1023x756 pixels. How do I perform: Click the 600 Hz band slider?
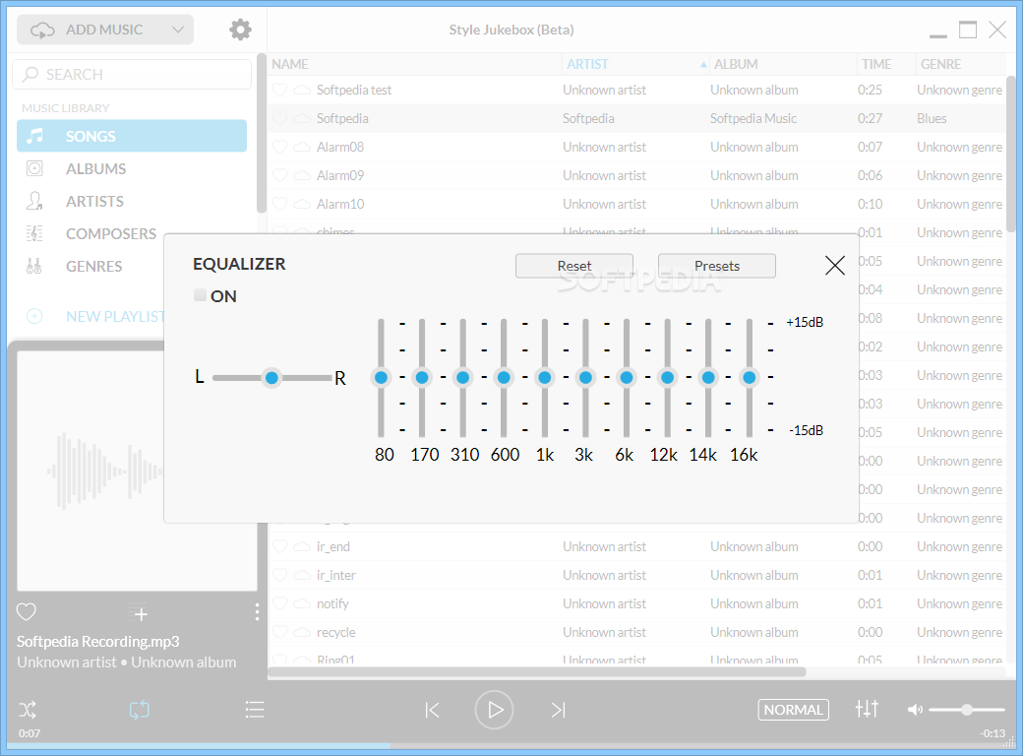tap(503, 377)
